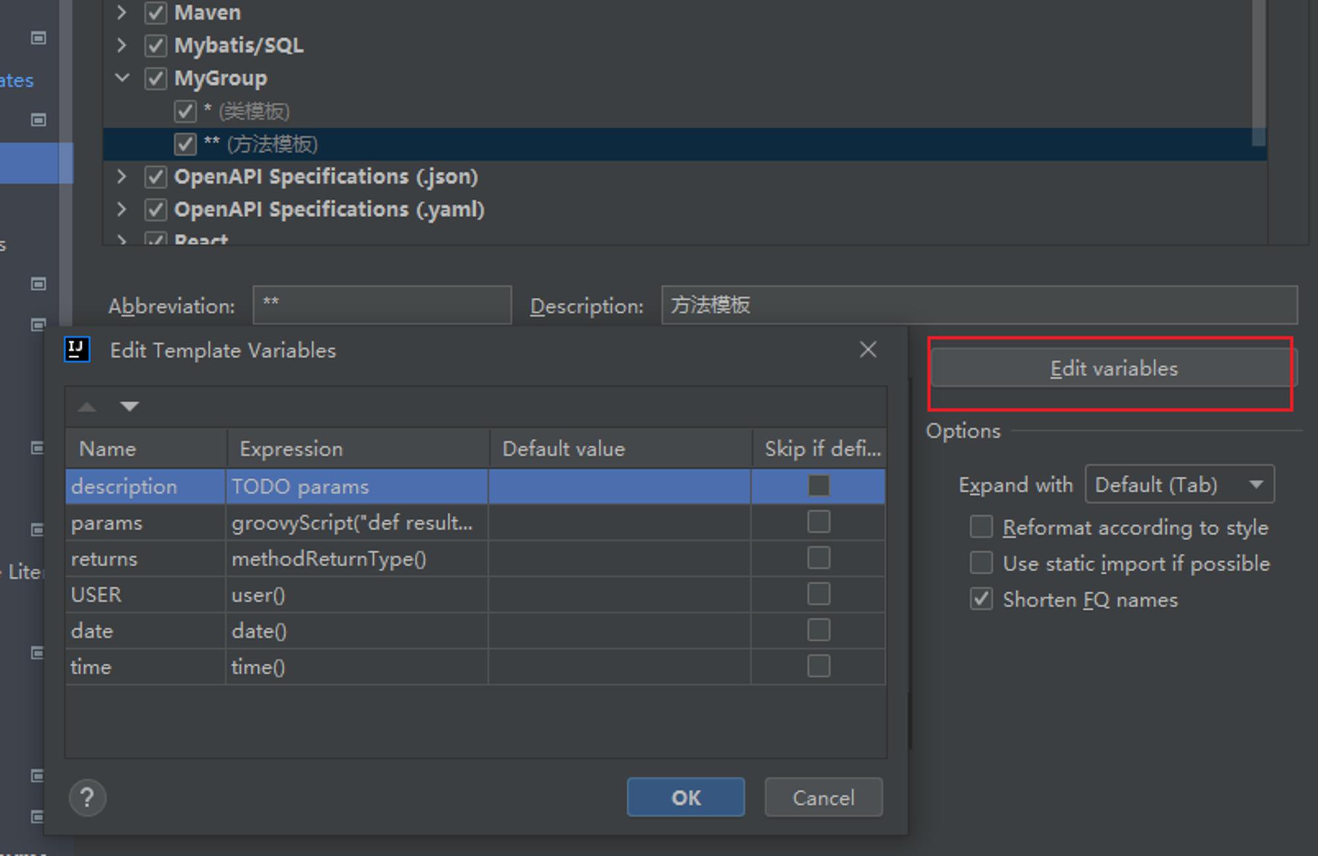The image size is (1318, 856).
Task: Click the groovyScript expression cell
Action: point(357,523)
